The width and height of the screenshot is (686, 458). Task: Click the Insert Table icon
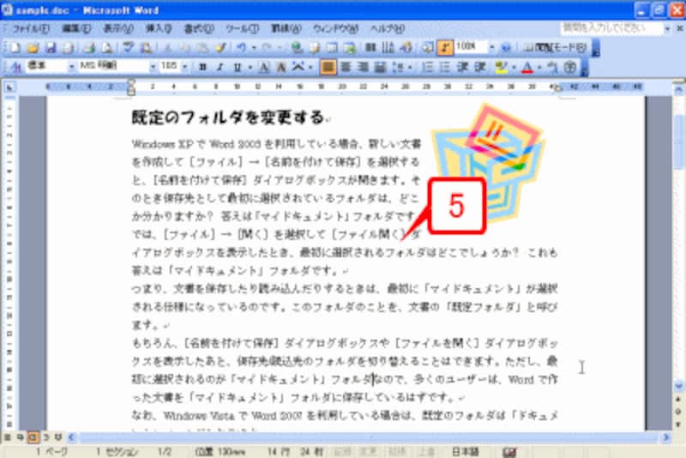pos(332,47)
